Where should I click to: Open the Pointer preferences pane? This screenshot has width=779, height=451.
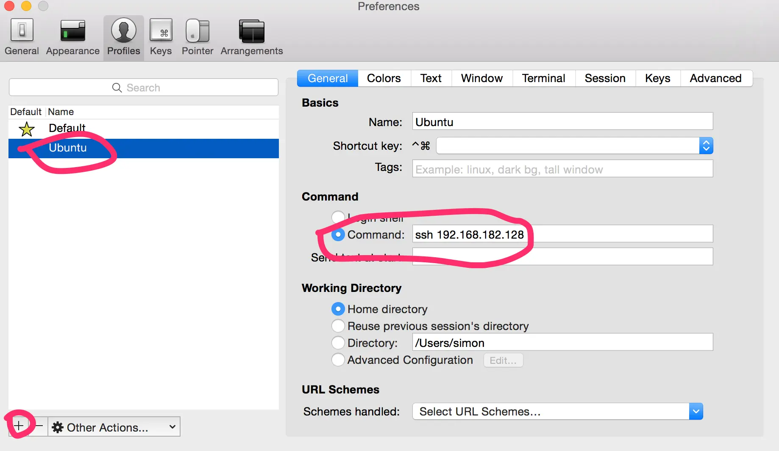coord(197,38)
